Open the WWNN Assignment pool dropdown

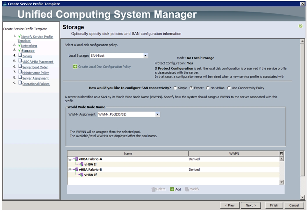click(x=157, y=114)
